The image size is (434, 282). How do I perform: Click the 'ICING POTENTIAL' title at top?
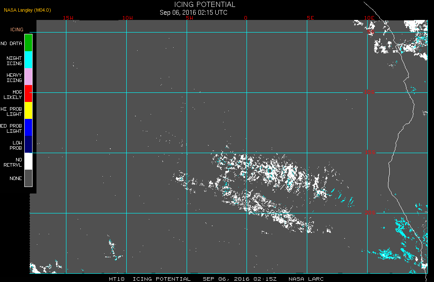pos(204,4)
